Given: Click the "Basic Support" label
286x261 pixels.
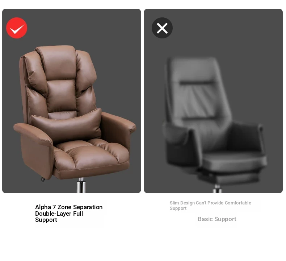Looking at the screenshot, I should tap(217, 219).
